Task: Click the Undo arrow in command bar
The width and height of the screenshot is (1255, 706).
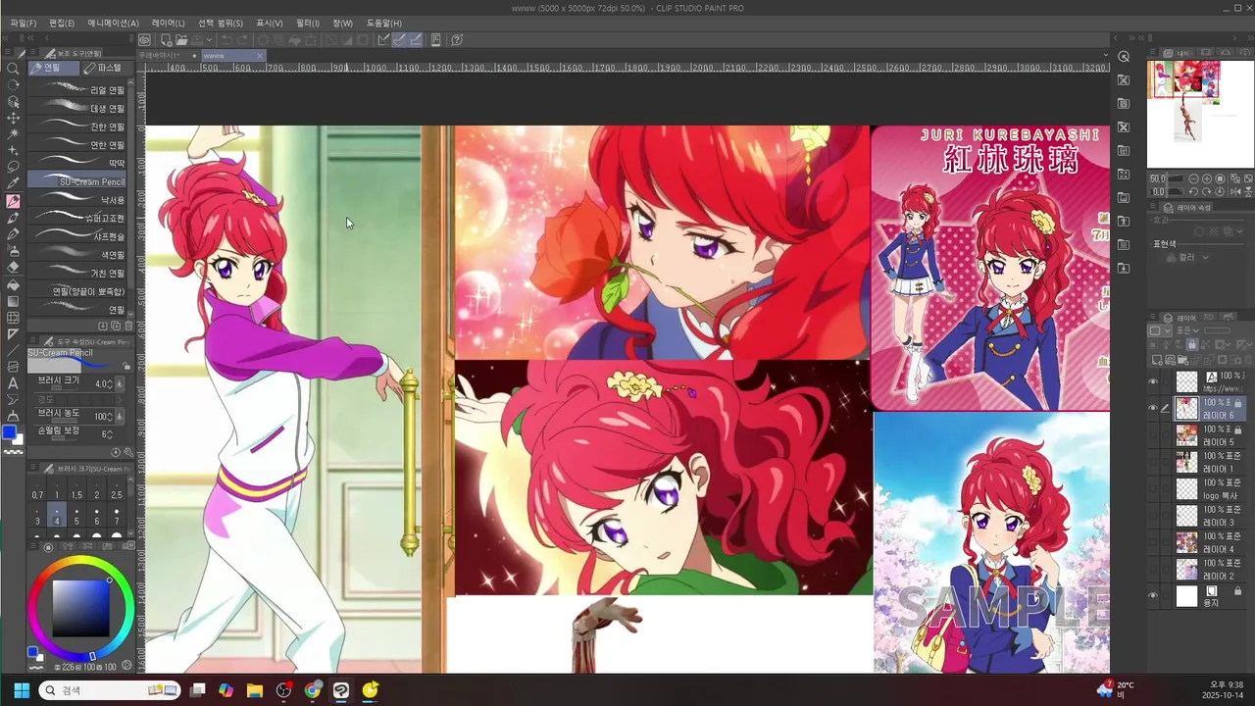Action: point(227,40)
